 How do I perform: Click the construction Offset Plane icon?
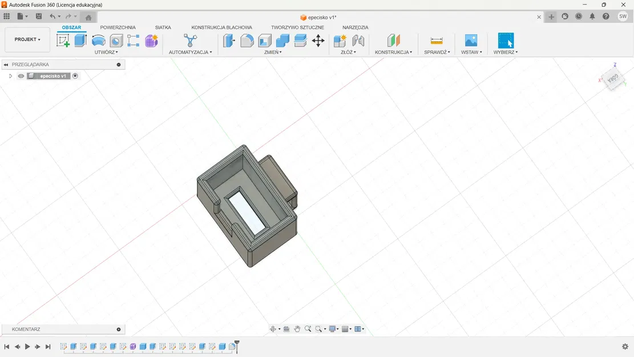[x=393, y=41]
